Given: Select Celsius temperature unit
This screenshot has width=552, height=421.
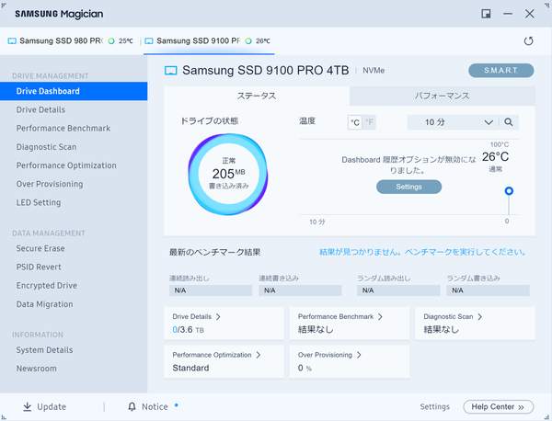Looking at the screenshot, I should click(x=355, y=122).
